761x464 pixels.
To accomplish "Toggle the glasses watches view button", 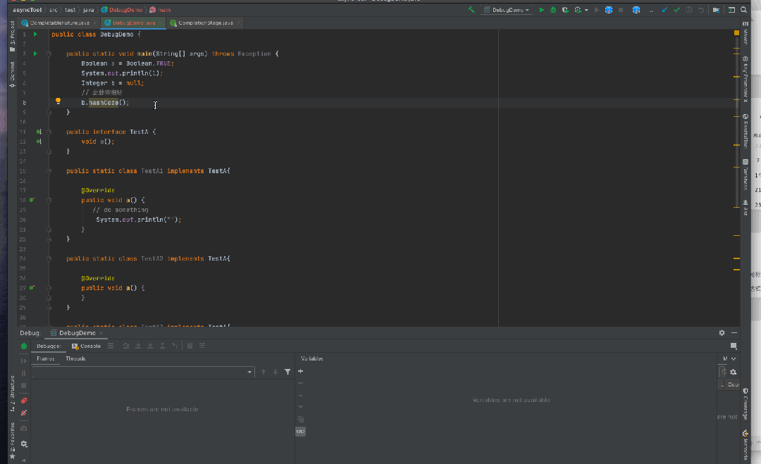I will click(301, 432).
